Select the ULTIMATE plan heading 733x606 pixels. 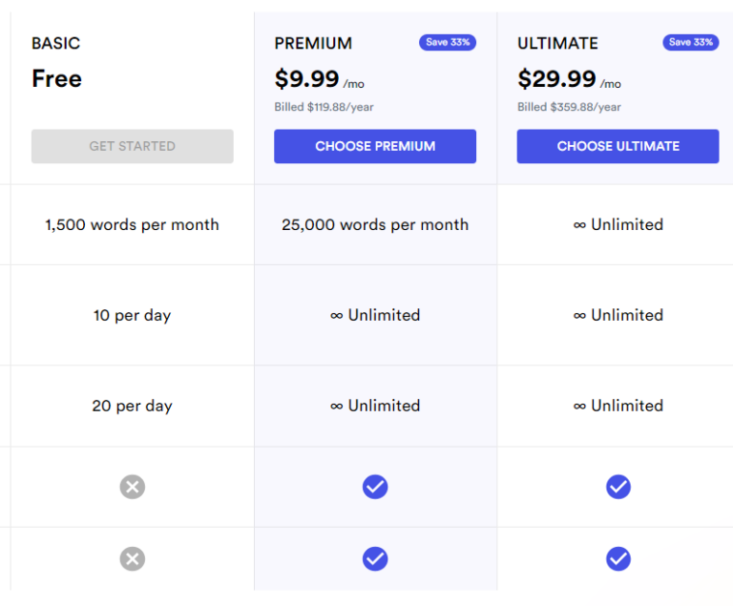pos(557,43)
